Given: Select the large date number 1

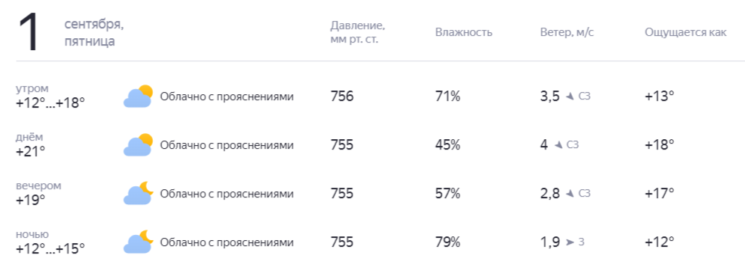Looking at the screenshot, I should point(28,34).
